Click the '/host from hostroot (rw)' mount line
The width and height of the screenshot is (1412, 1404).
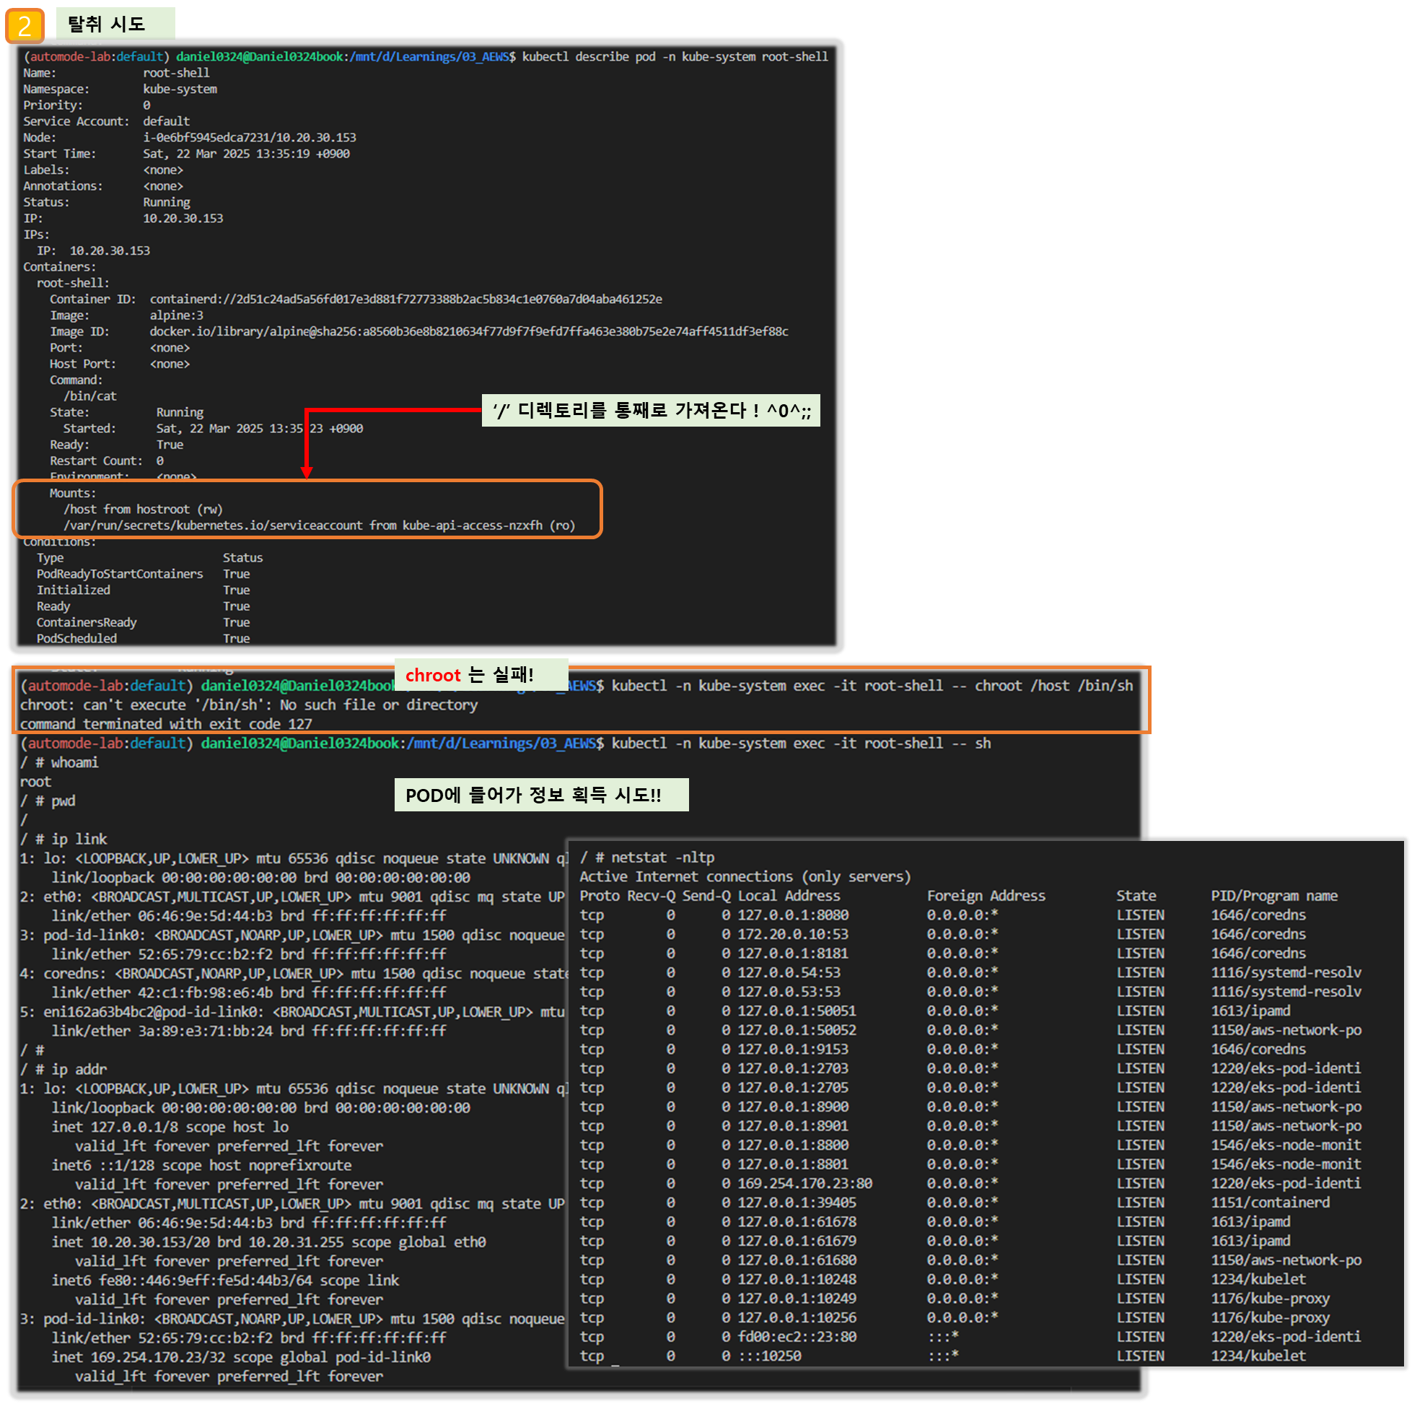[143, 509]
